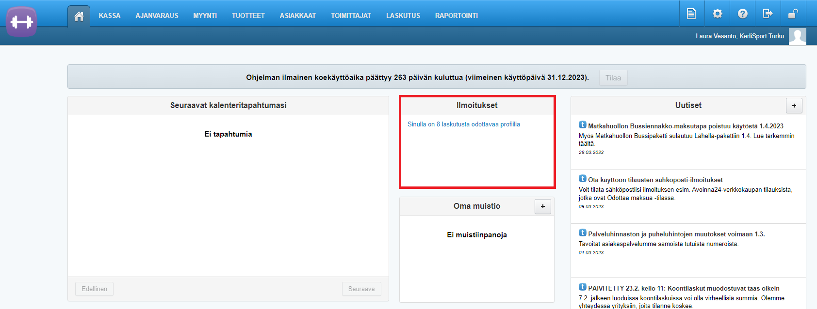
Task: Open the AJANVARAUS menu
Action: click(157, 15)
